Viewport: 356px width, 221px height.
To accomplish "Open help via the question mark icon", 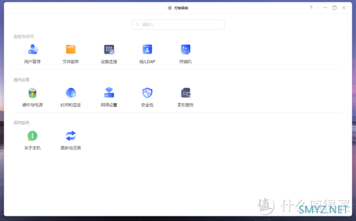I will (x=311, y=8).
